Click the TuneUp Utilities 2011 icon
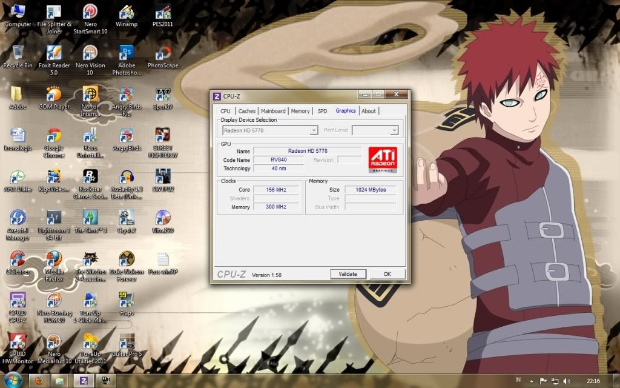 (x=90, y=349)
